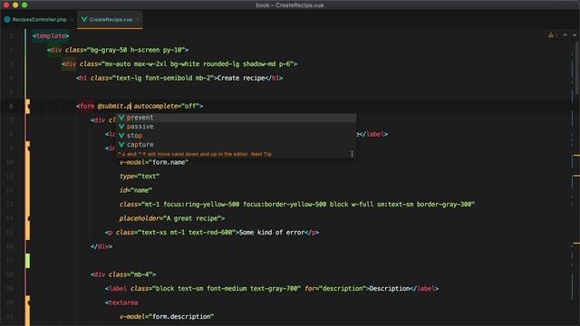Click the Vue icon beside capture
The image size is (580, 326).
pos(121,145)
